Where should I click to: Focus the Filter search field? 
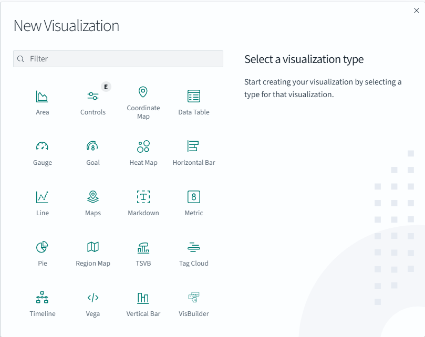pyautogui.click(x=118, y=59)
